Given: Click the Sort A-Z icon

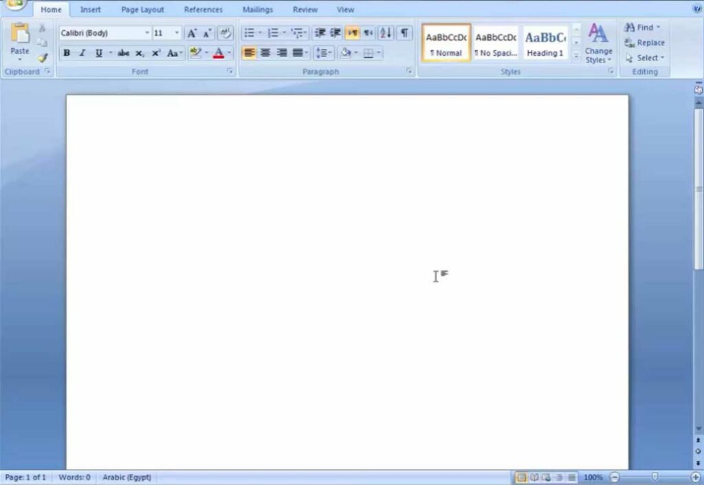Looking at the screenshot, I should 386,33.
